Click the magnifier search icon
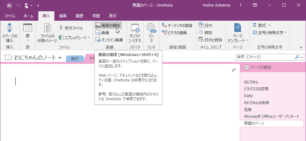This screenshot has height=141, width=306. click(x=297, y=57)
